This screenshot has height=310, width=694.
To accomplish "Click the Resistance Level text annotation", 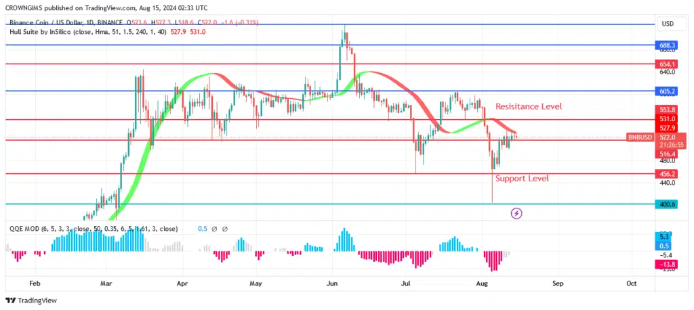I will (528, 107).
